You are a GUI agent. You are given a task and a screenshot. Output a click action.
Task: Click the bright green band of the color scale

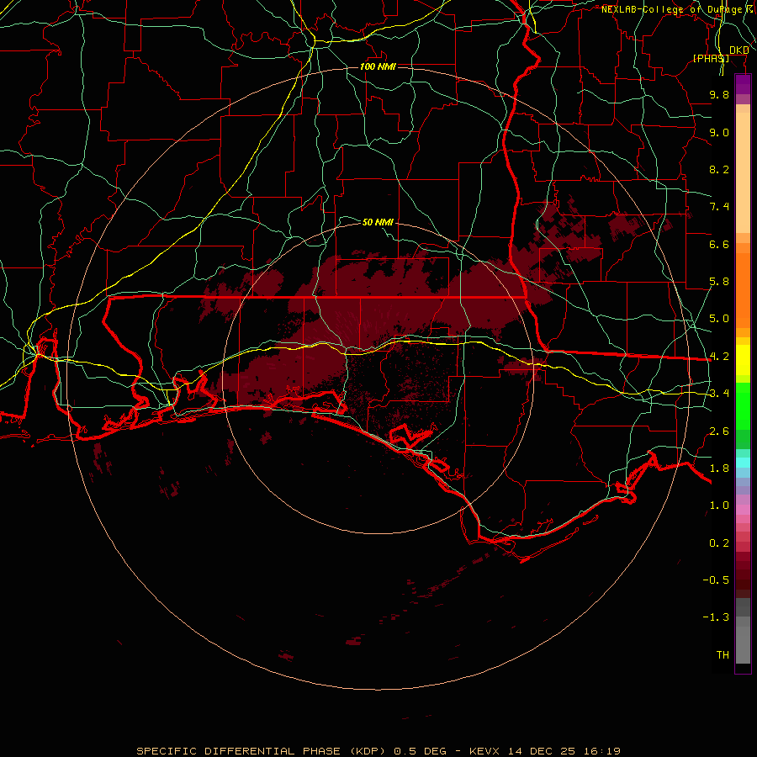(743, 406)
